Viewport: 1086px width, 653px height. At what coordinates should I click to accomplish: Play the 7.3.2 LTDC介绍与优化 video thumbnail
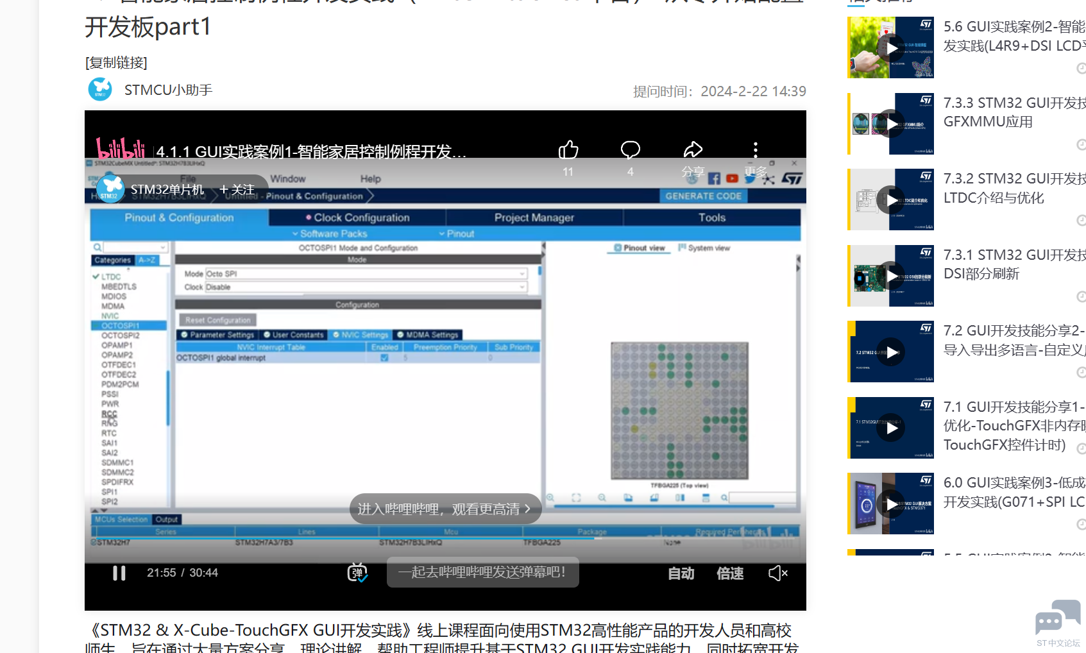(891, 199)
